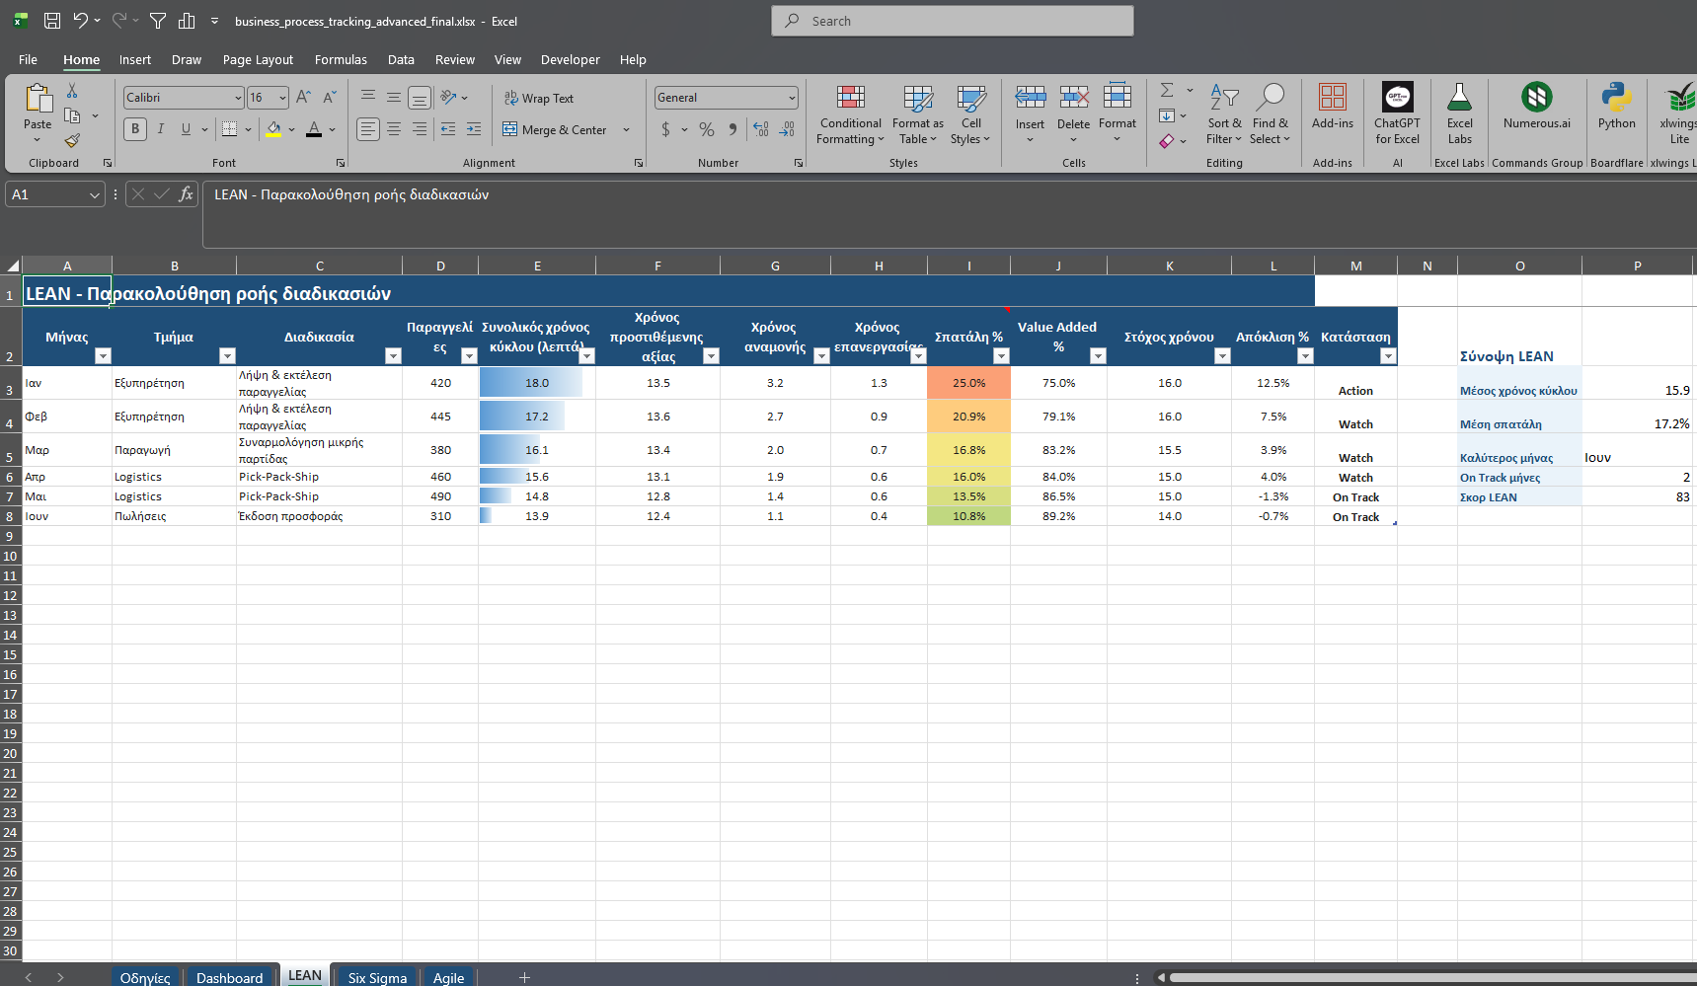
Task: Toggle Italic formatting
Action: point(161,129)
